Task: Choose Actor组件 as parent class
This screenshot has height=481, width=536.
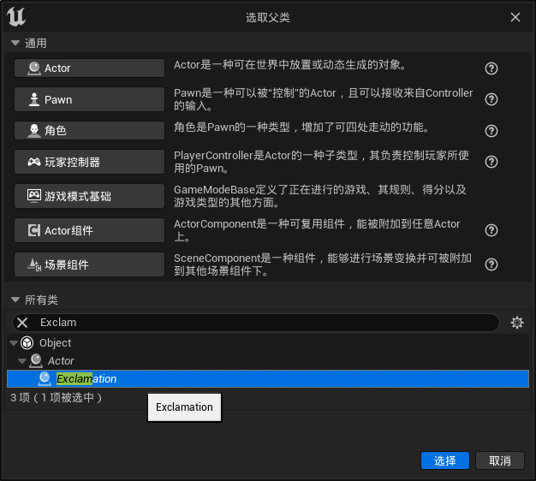Action: click(89, 230)
